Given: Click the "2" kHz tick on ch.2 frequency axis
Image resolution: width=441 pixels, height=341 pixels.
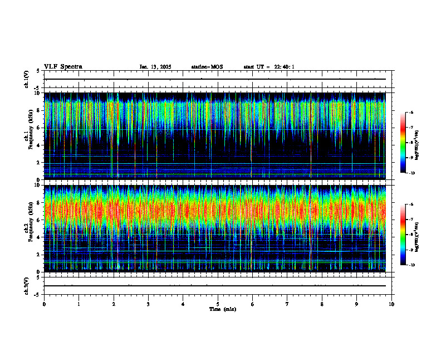Looking at the screenshot, I should (38, 255).
